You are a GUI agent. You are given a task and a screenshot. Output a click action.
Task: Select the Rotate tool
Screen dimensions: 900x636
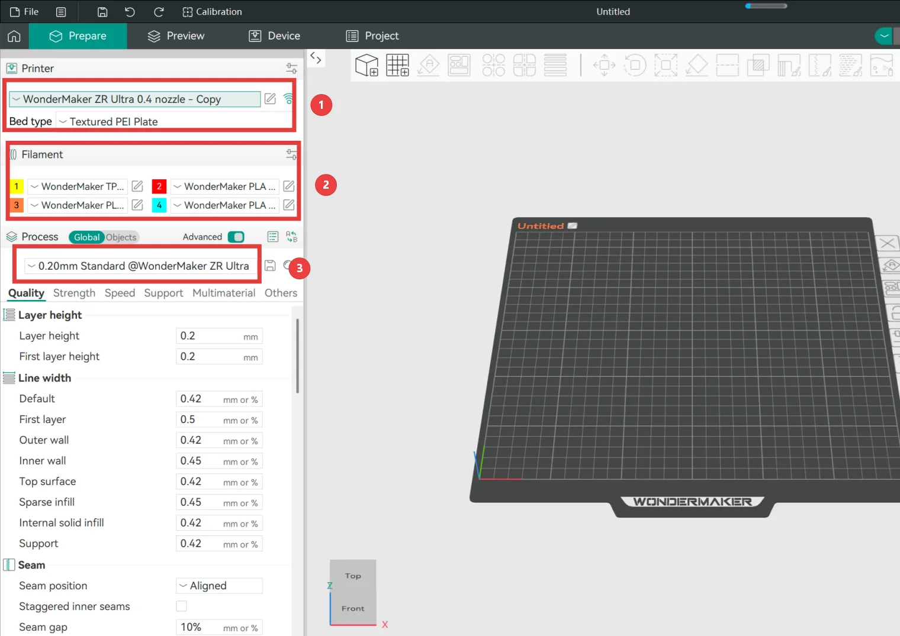click(x=635, y=65)
